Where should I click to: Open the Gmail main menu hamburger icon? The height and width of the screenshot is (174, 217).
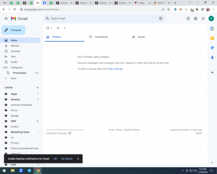[x=6, y=19]
